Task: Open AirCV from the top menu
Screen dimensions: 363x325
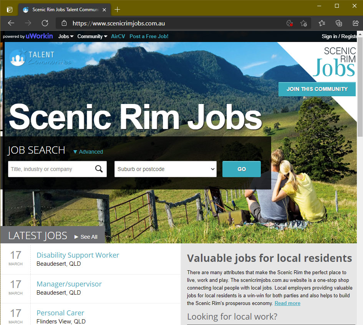Action: coord(118,37)
